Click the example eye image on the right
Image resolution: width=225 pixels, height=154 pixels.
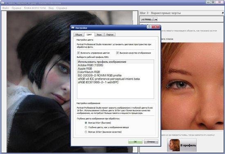point(192,86)
